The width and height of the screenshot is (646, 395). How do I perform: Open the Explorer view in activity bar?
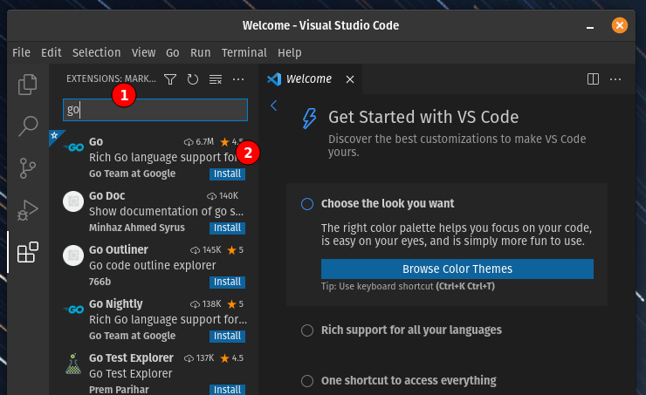pos(28,85)
